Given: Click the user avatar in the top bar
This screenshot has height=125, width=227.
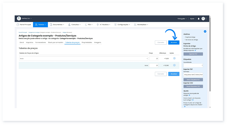Looking at the screenshot, I should (x=203, y=19).
